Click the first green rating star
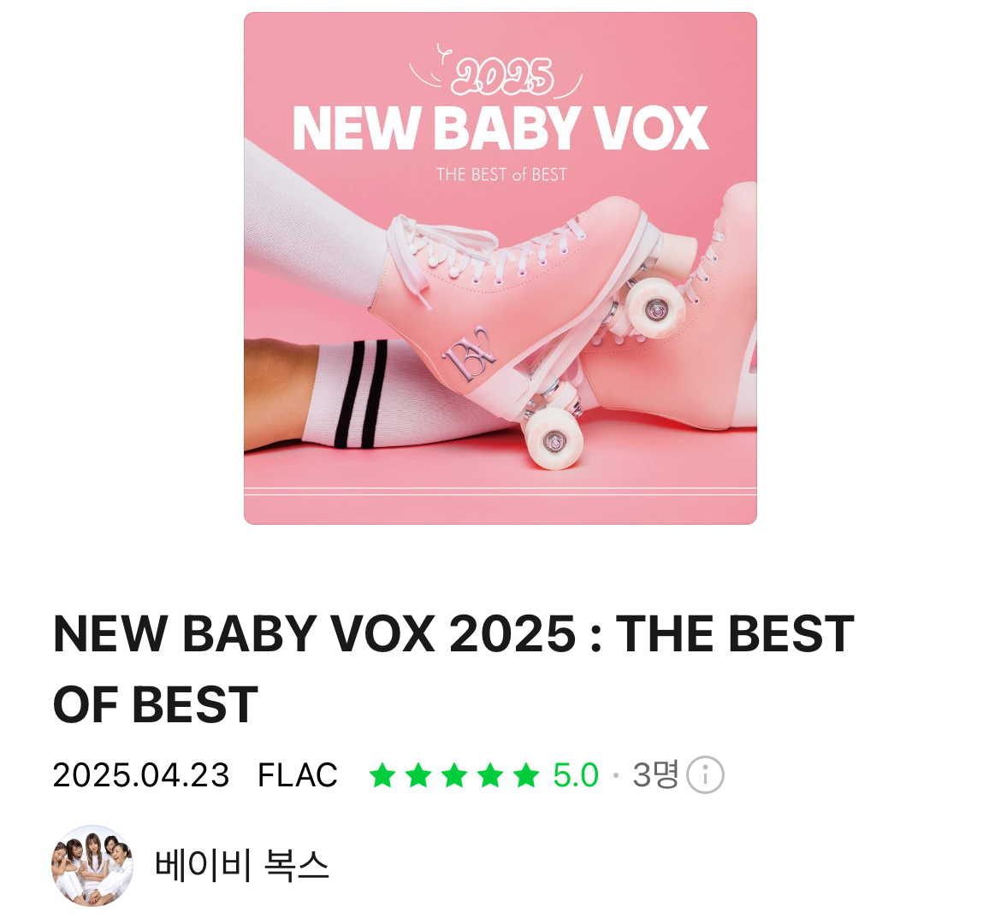This screenshot has height=918, width=1001. (x=382, y=775)
